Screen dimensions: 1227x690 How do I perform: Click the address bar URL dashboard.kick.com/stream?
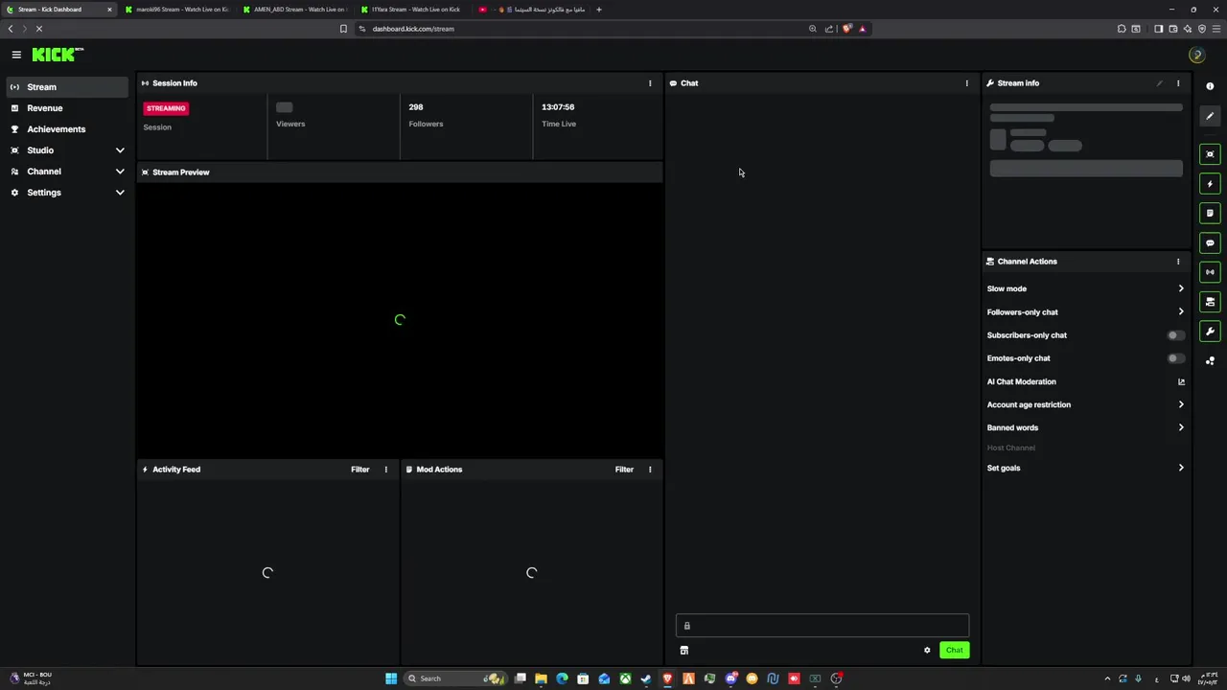coord(413,29)
